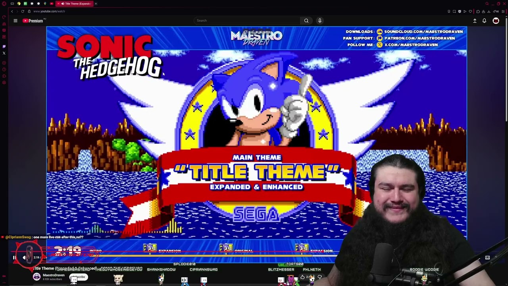The height and width of the screenshot is (286, 508).
Task: Click the address bar padlock icon
Action: pos(29,11)
